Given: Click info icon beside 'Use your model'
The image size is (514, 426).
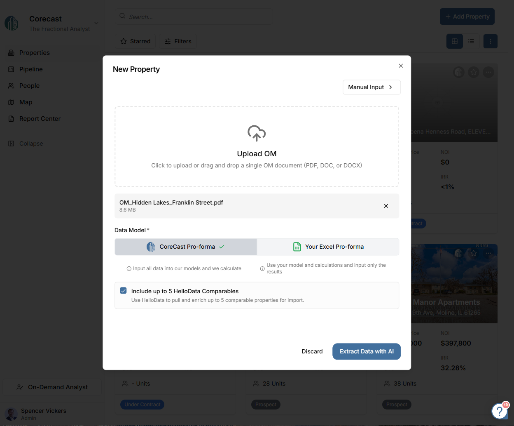Looking at the screenshot, I should pos(262,268).
